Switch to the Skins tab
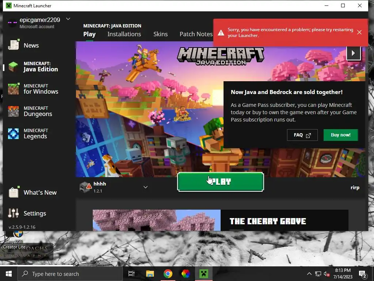The width and height of the screenshot is (374, 281). 160,34
